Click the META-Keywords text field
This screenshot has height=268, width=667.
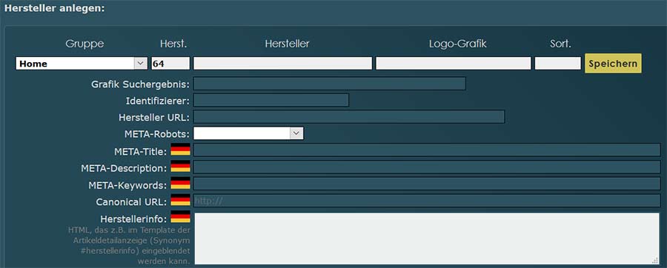click(427, 184)
